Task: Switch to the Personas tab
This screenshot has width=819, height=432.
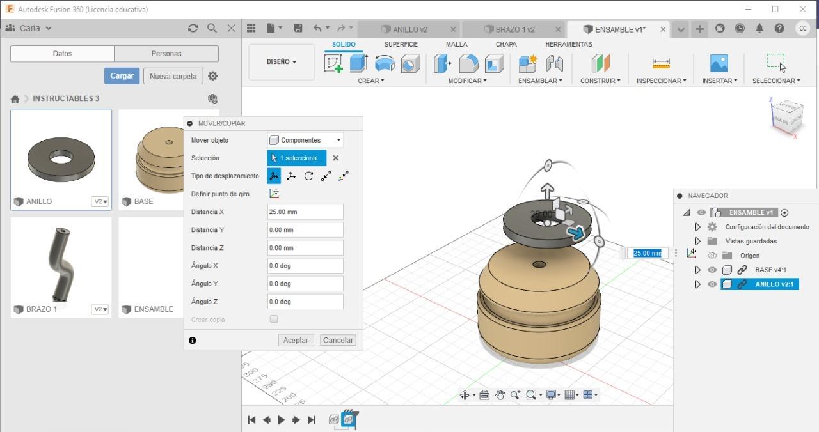Action: coord(166,54)
